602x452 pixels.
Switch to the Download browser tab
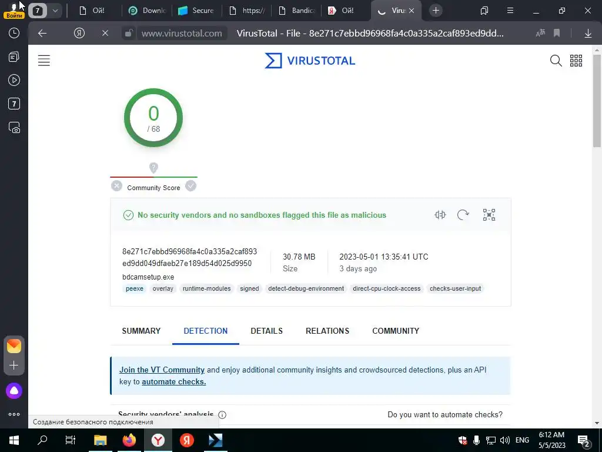[147, 11]
